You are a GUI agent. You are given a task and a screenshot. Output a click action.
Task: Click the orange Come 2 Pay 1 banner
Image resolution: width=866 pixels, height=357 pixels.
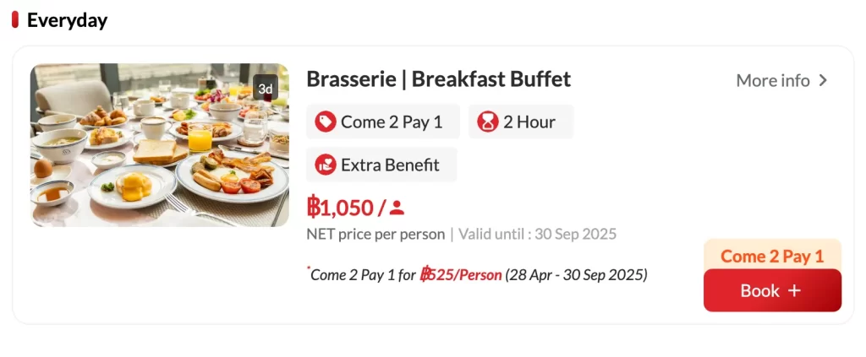click(x=772, y=255)
